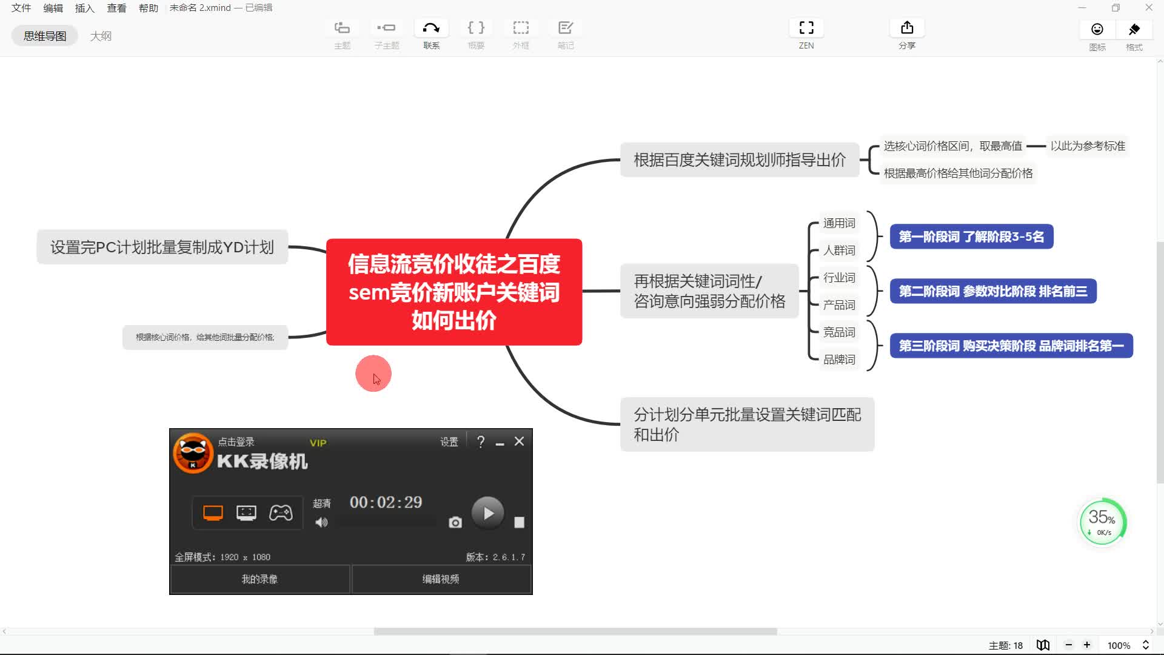Select the red central topic node
1164x655 pixels.
tap(454, 292)
